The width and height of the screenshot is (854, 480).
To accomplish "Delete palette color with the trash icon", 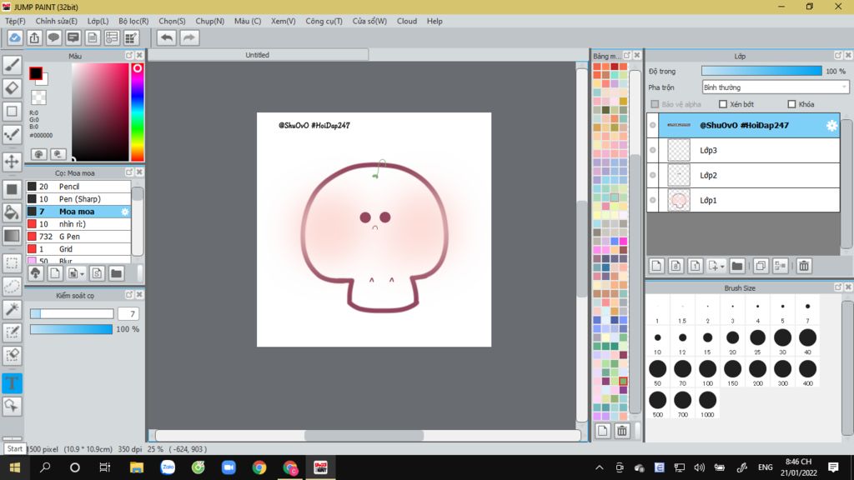I will (621, 431).
